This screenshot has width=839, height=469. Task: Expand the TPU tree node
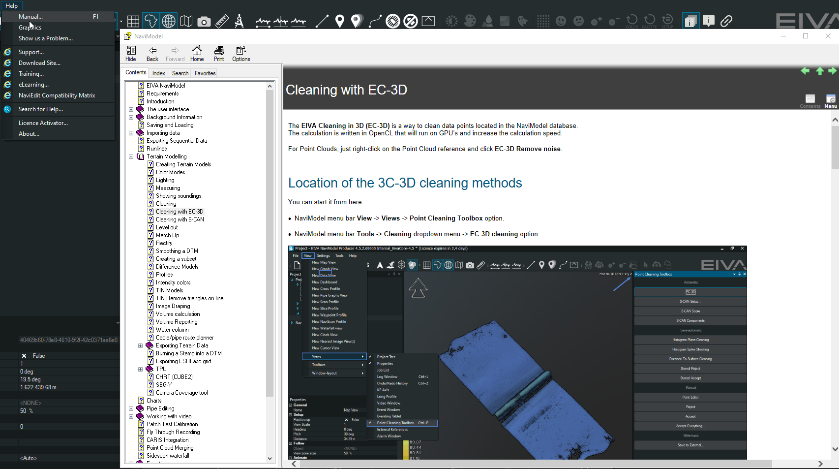click(140, 369)
